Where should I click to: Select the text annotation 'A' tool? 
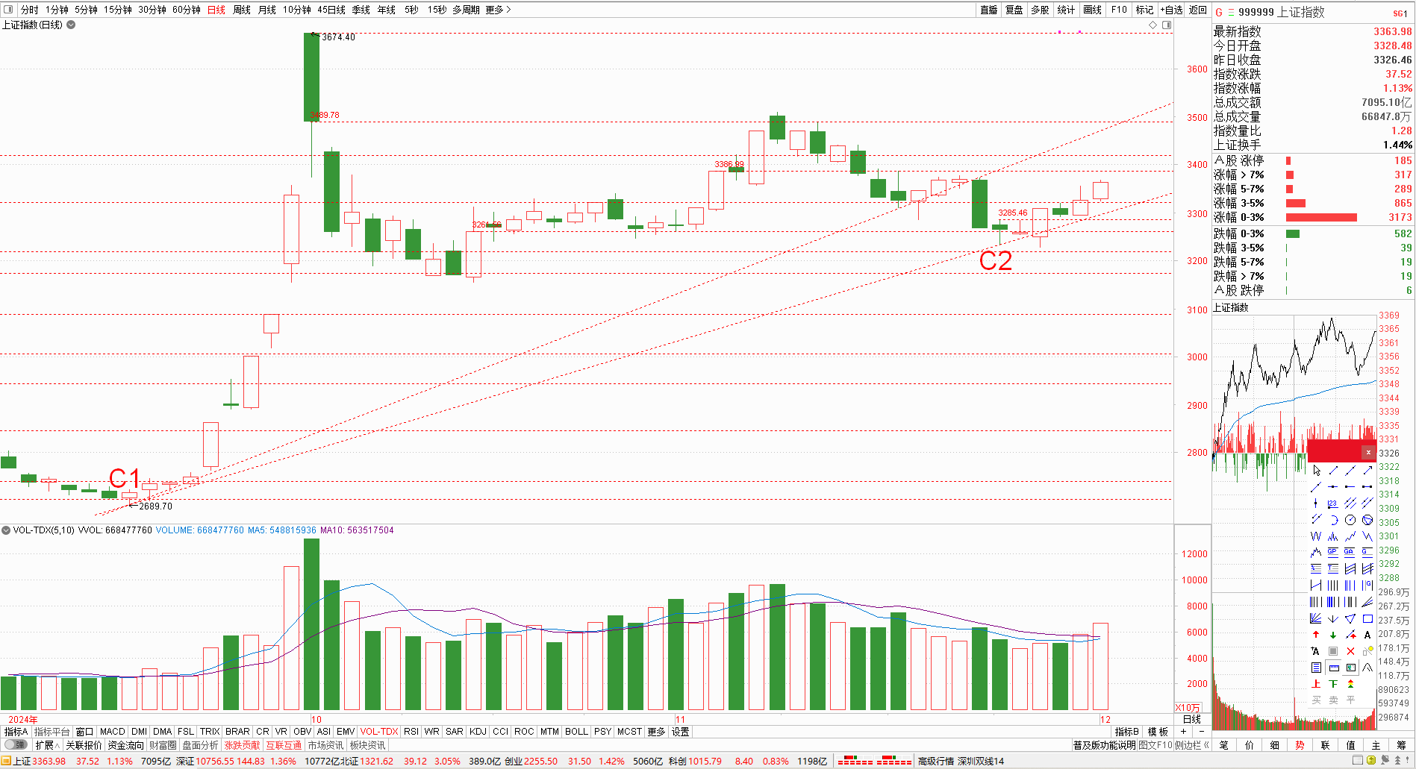(1367, 635)
